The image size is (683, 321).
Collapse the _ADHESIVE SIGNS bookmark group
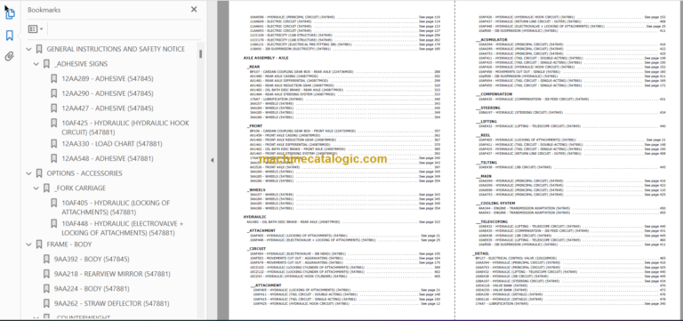[36, 64]
